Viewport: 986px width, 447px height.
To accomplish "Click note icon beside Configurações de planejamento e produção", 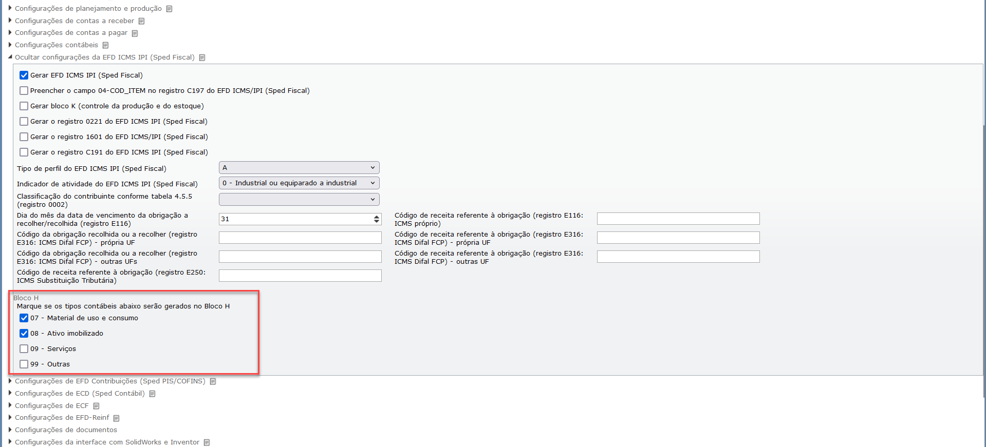I will pos(169,9).
